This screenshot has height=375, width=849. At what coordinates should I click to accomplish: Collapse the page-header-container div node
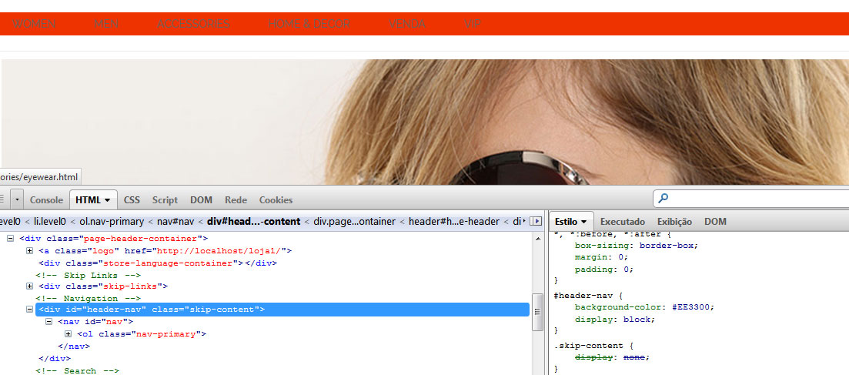pyautogui.click(x=11, y=239)
